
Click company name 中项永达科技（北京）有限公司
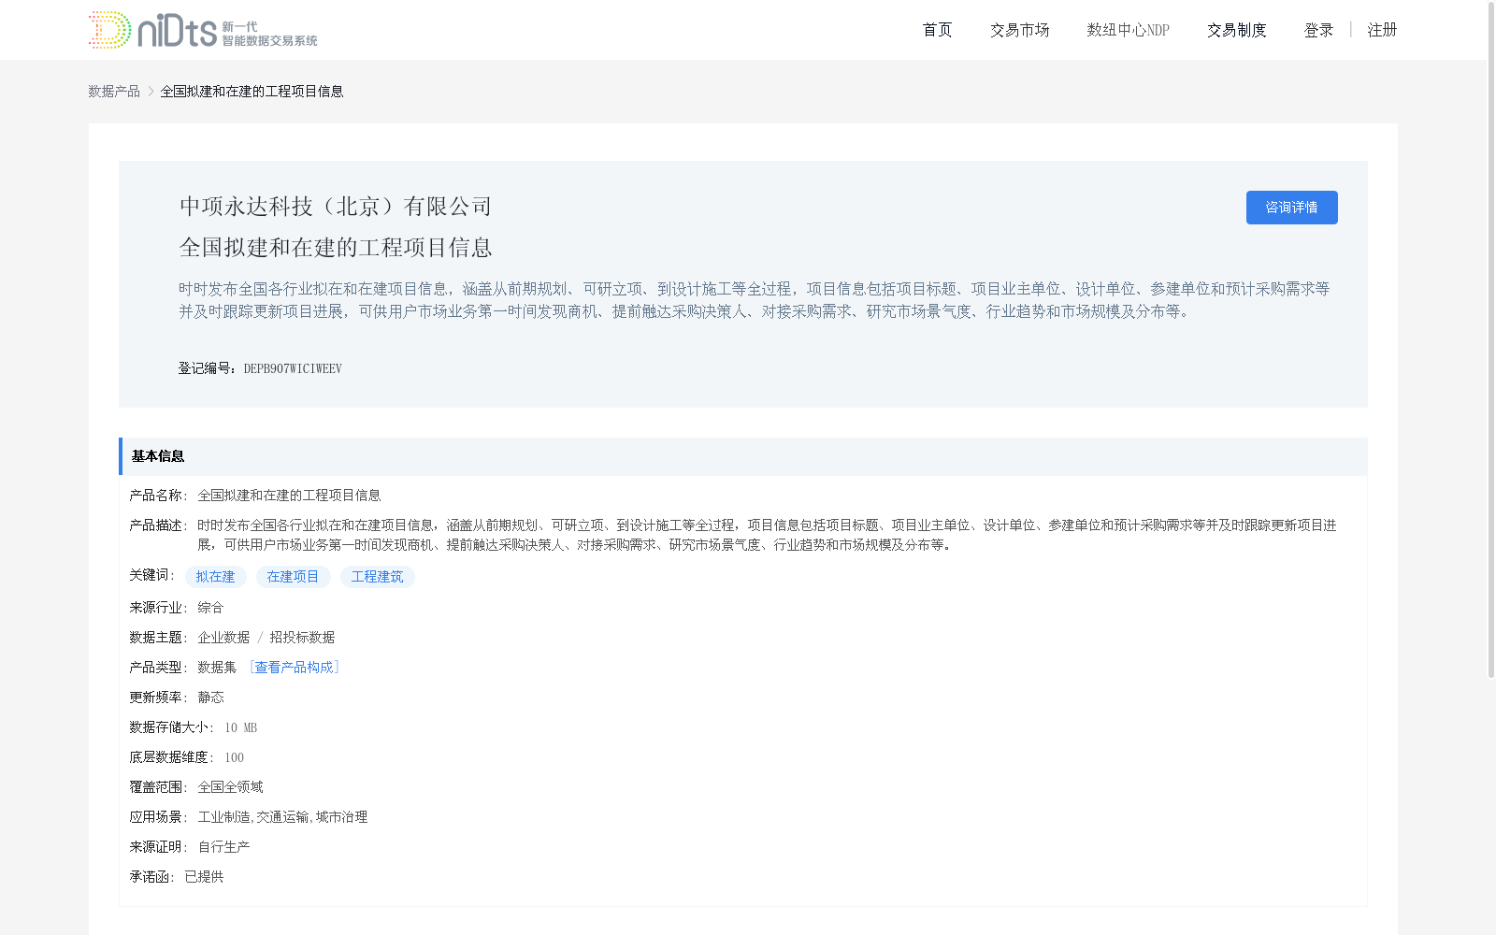point(336,206)
